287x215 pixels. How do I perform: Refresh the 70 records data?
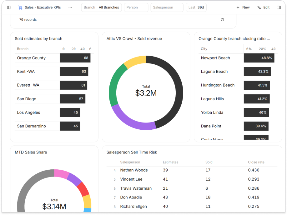point(222,19)
